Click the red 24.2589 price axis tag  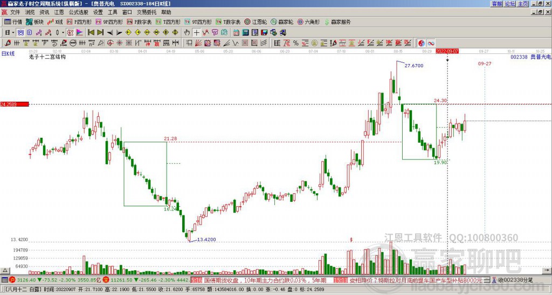click(x=15, y=104)
